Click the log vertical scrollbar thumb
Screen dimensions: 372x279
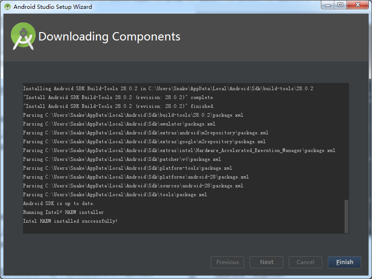(346, 216)
